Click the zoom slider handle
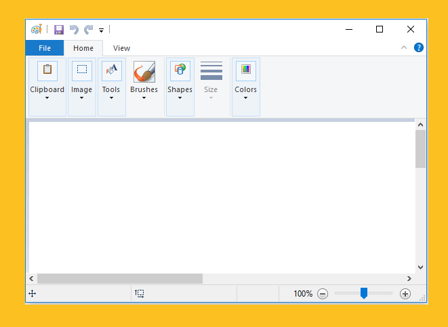Image resolution: width=448 pixels, height=327 pixels. pyautogui.click(x=364, y=293)
